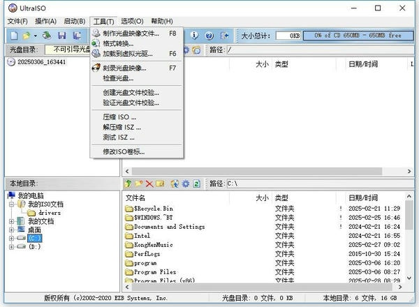Sort upper list by 大小 column header
The height and width of the screenshot is (307, 419).
coord(262,64)
